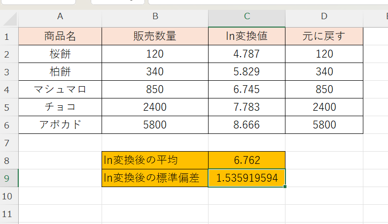388x224 pixels.
Task: Select the highlighted column C header
Action: [x=247, y=17]
